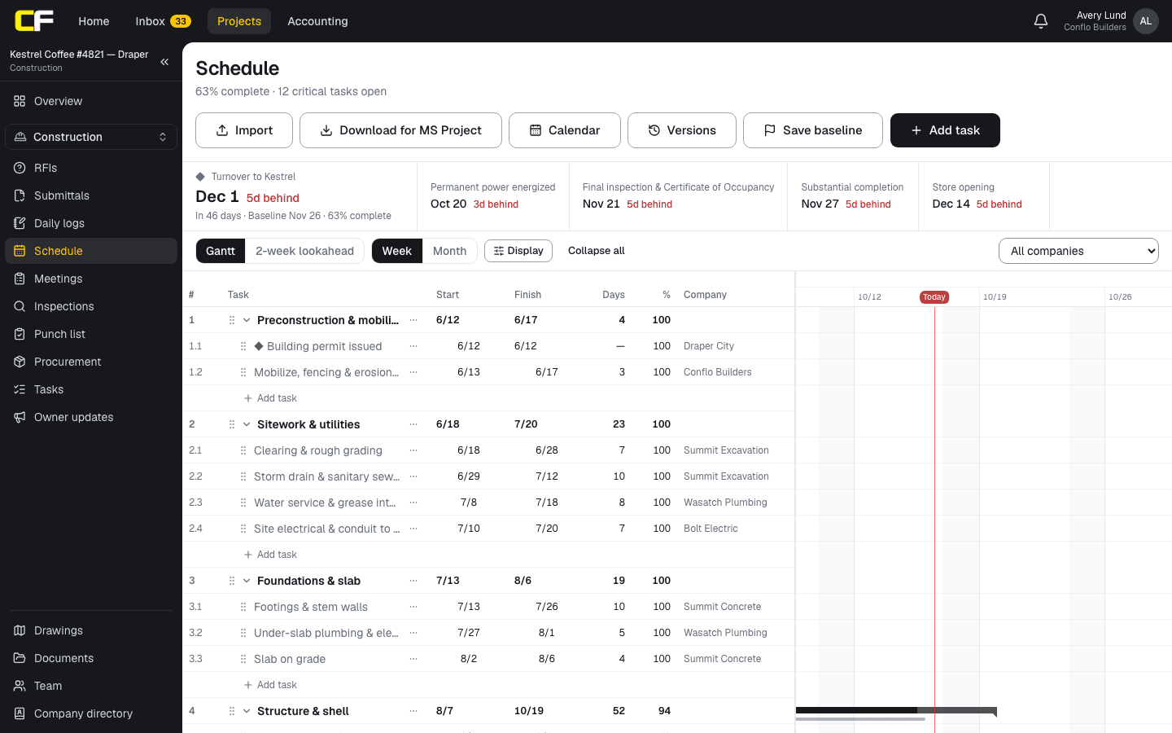Viewport: 1172px width, 733px height.
Task: Collapse Structure & shell group
Action: pyautogui.click(x=247, y=711)
